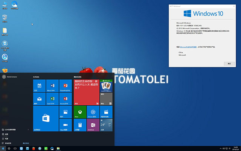Screen dimensions: 241x151
Task: Open the Power options in Start menu
Action: 7,139
